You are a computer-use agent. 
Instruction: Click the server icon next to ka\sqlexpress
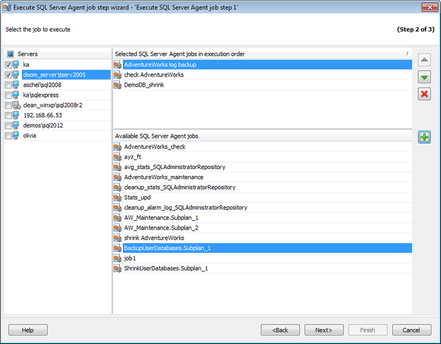pos(16,95)
